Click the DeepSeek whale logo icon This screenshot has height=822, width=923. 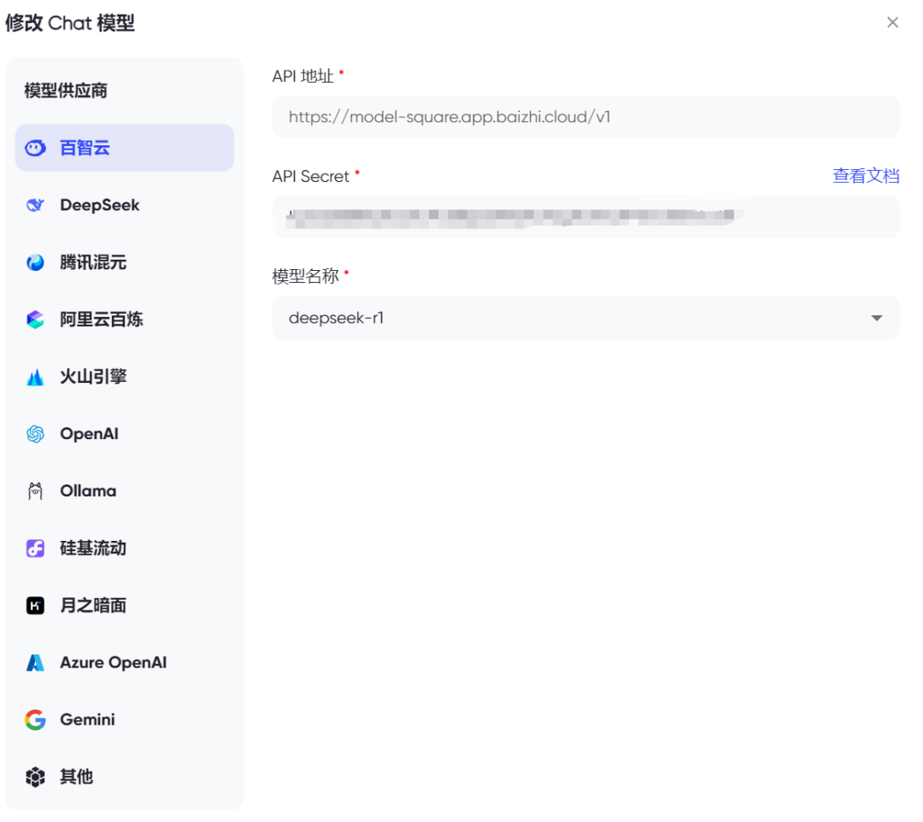35,205
